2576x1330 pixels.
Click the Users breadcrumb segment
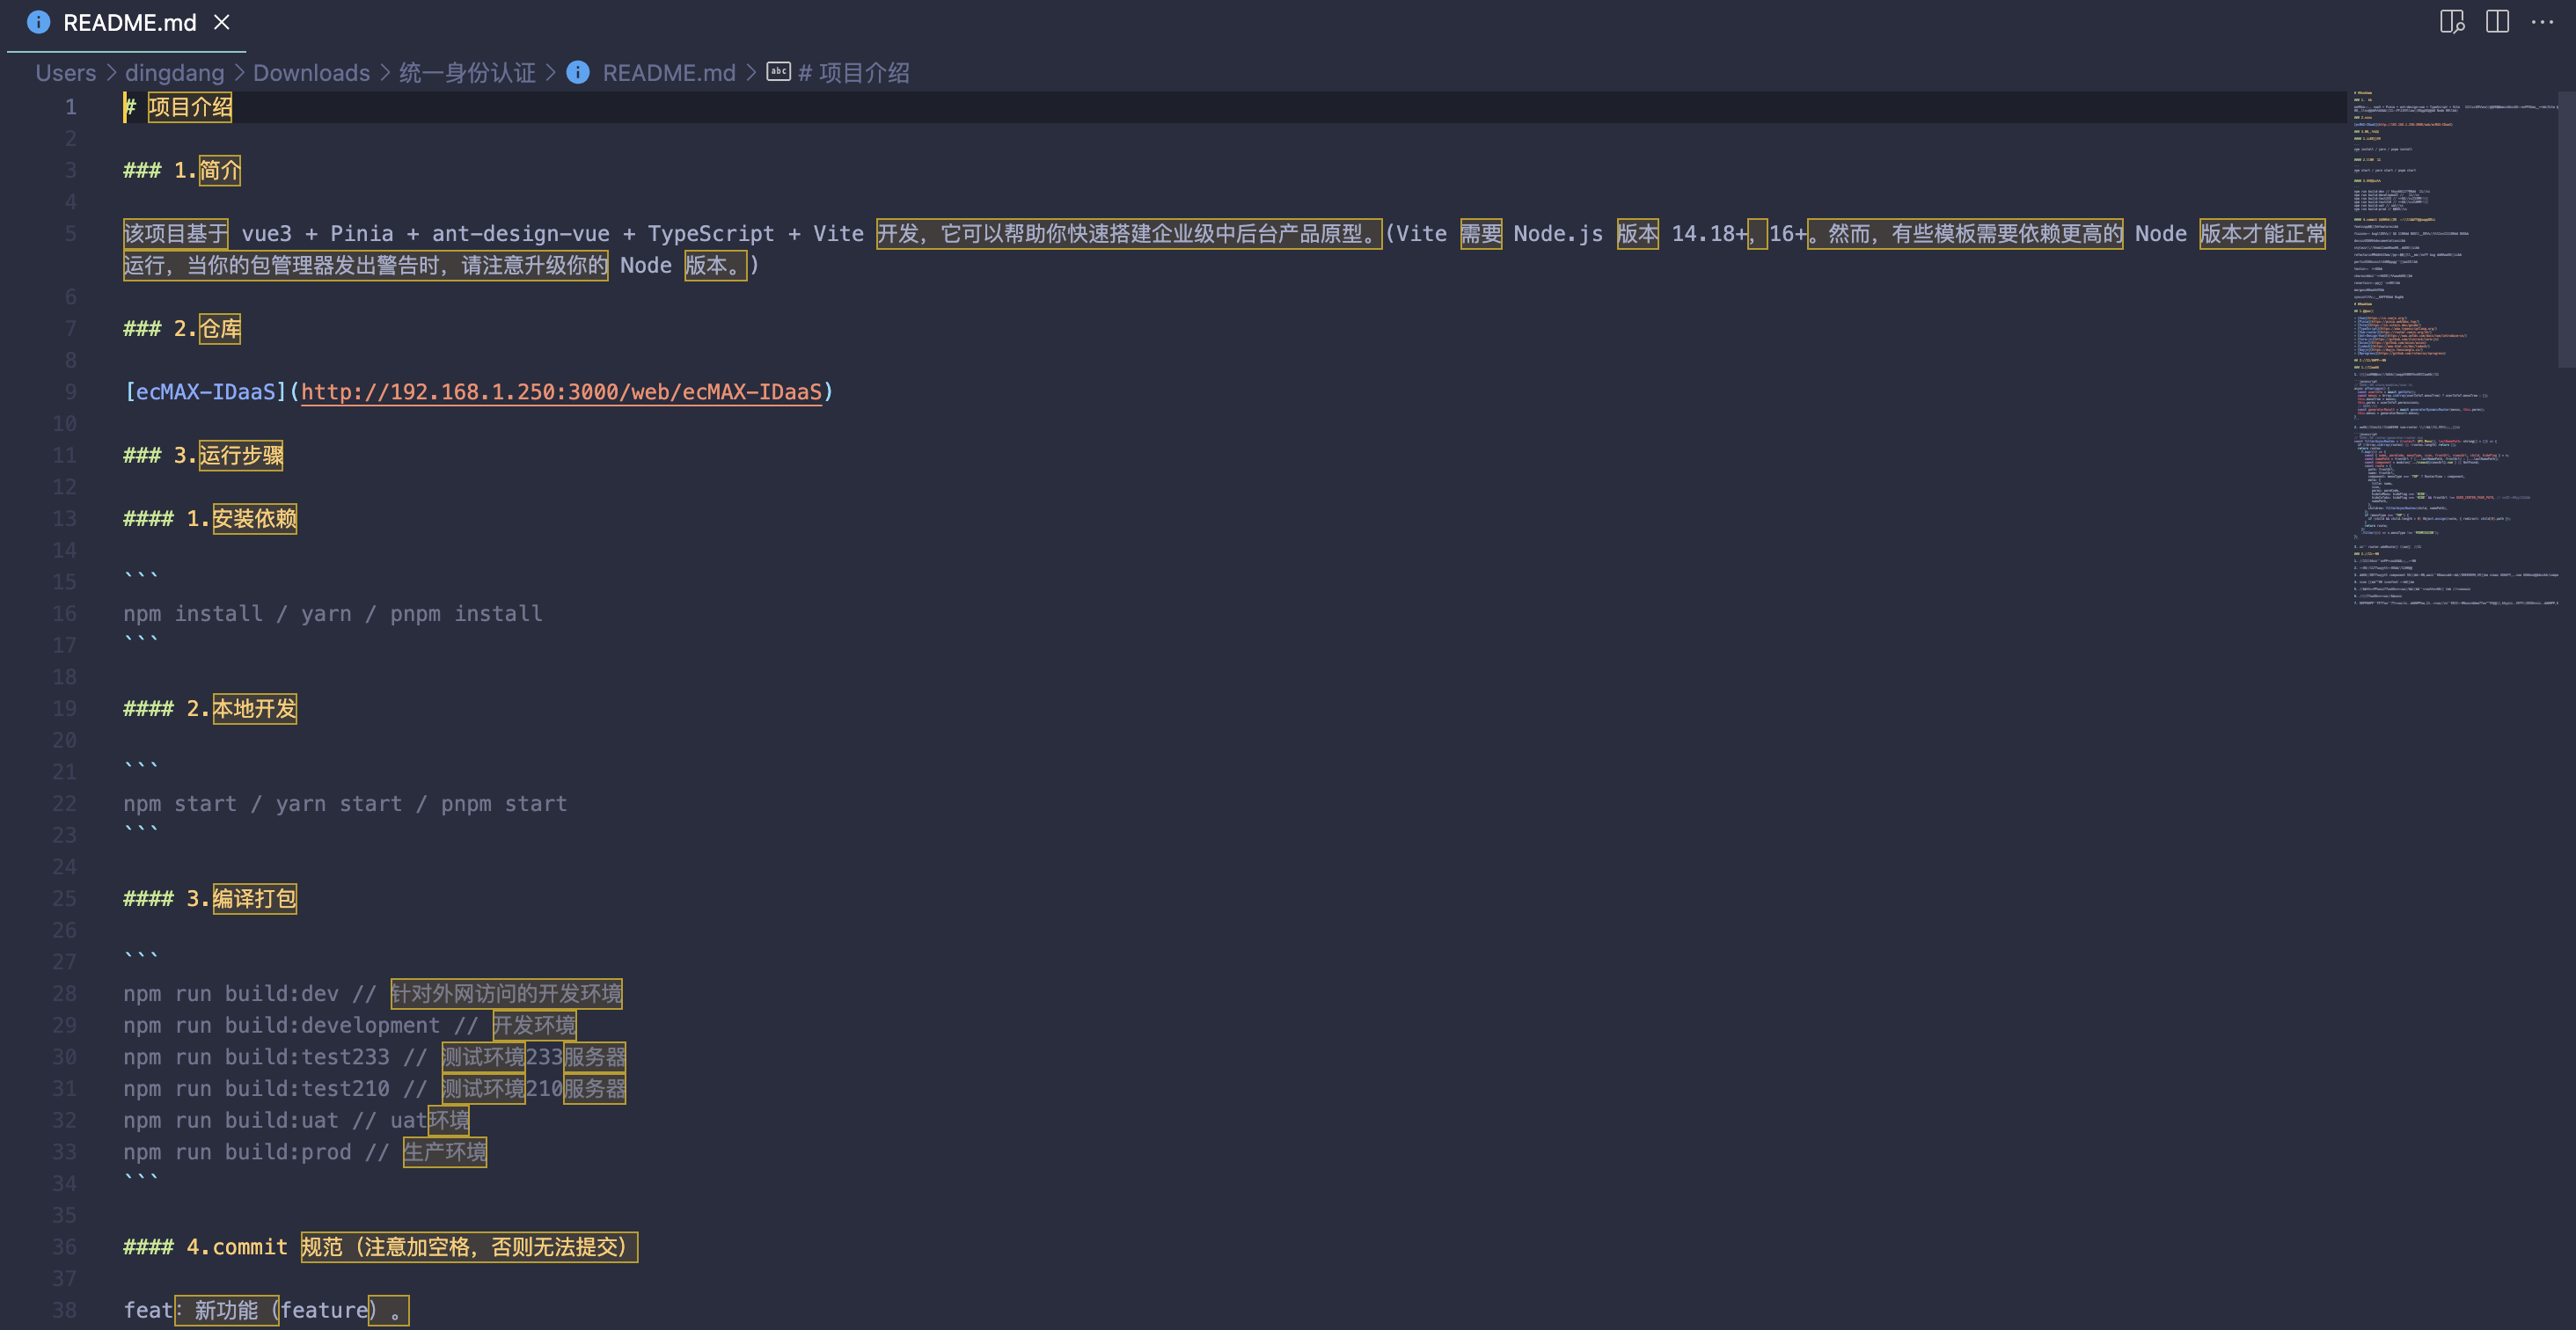click(x=66, y=73)
